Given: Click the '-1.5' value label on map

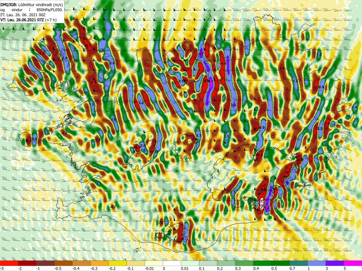Looking at the screenshot, I should pos(98,139).
